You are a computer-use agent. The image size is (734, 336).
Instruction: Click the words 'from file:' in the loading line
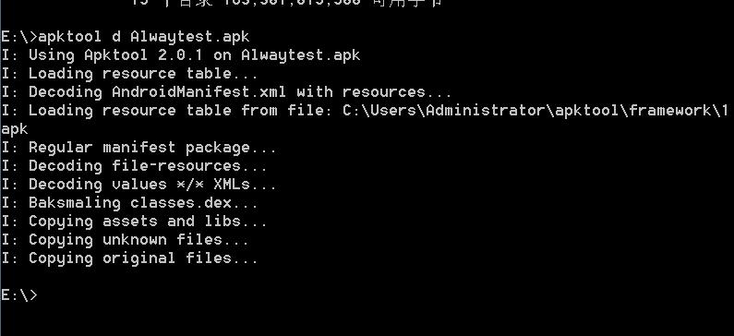coord(286,111)
